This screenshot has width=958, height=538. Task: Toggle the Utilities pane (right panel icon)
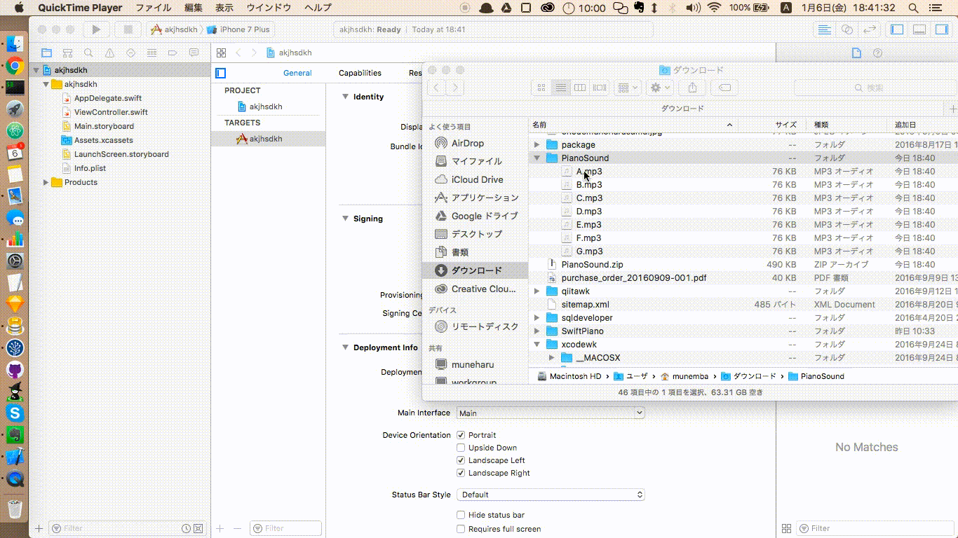942,29
